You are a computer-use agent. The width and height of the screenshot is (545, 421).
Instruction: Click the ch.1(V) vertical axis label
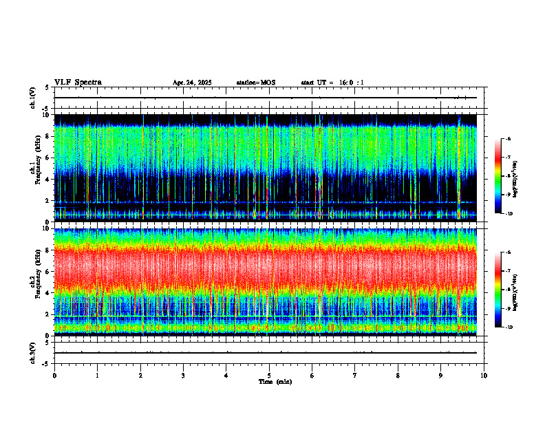(33, 98)
